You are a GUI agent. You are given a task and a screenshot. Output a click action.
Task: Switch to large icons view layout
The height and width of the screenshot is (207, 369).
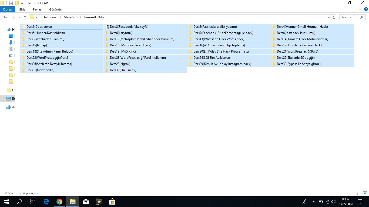[x=365, y=193]
